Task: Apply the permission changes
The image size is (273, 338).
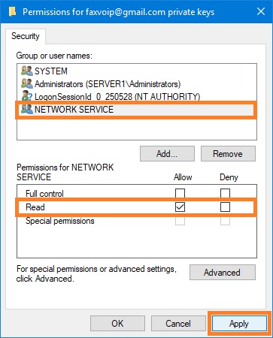Action: (x=239, y=324)
